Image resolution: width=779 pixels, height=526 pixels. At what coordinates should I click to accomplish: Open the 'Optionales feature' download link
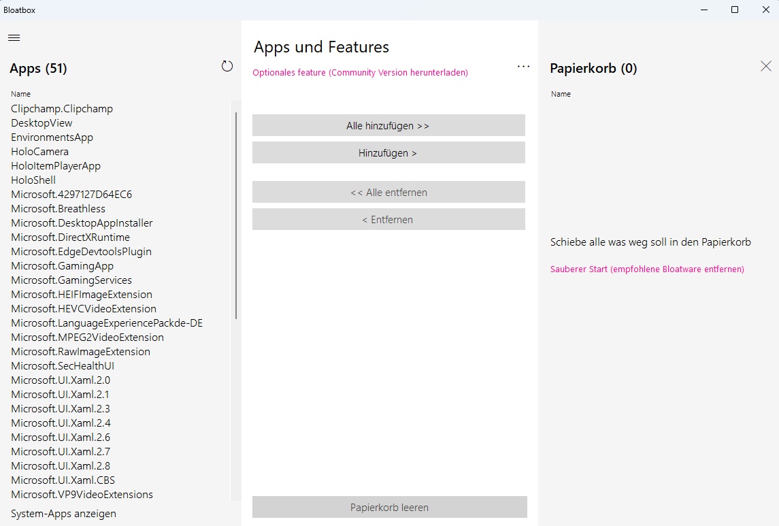pos(360,73)
